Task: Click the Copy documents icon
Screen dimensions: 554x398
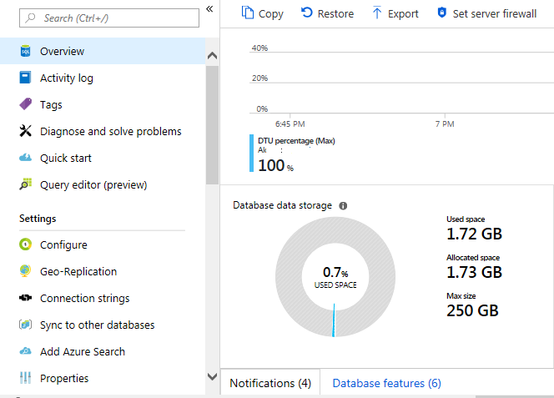Action: tap(248, 13)
